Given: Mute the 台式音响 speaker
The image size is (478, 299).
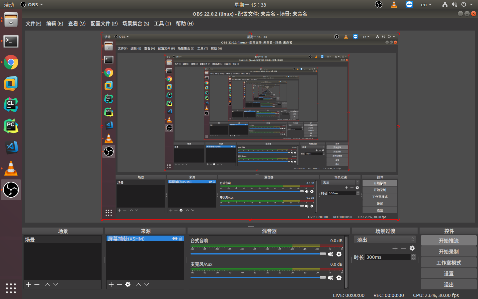Looking at the screenshot, I should click(x=331, y=254).
